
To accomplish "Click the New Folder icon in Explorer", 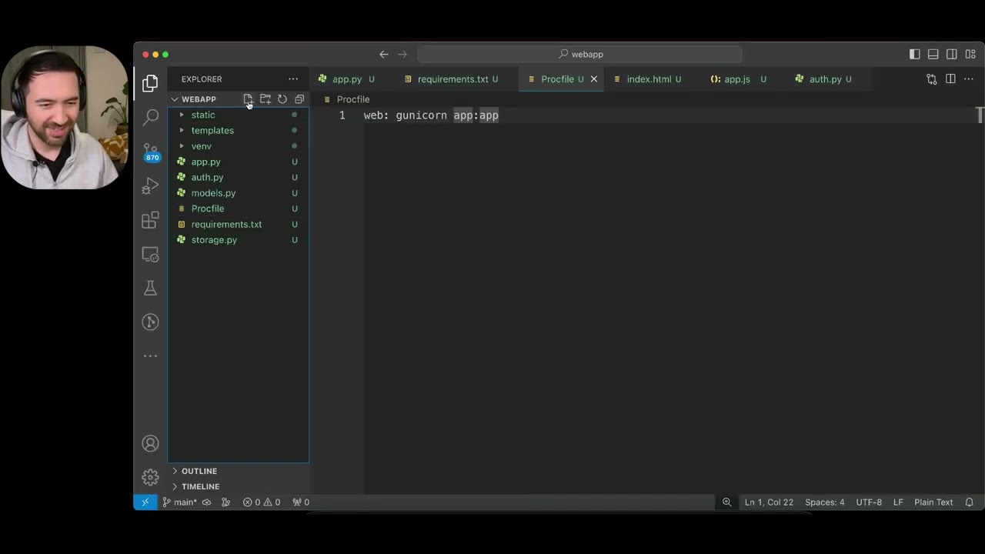I will [x=265, y=99].
